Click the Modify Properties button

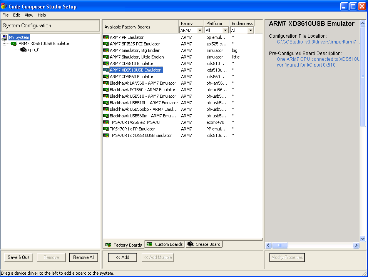pos(287,257)
